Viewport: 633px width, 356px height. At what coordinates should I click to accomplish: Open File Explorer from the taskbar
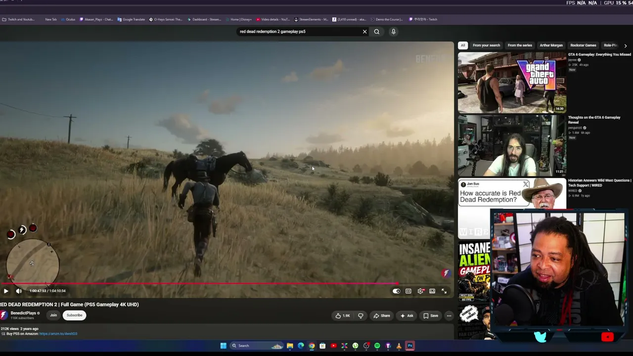point(290,346)
